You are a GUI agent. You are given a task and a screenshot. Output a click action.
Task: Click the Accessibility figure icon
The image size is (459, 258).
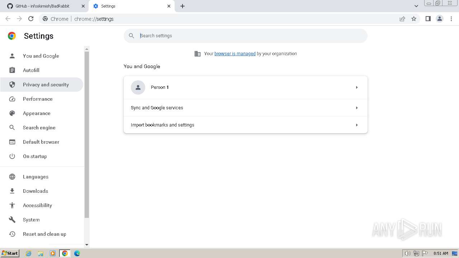click(12, 205)
